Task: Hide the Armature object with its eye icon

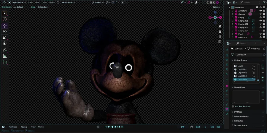Action: [260, 11]
